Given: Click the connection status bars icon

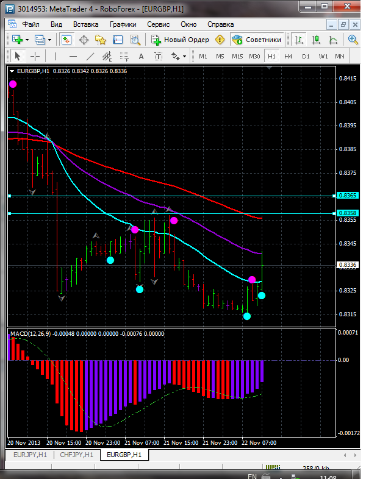Looking at the screenshot, I should pos(273,467).
